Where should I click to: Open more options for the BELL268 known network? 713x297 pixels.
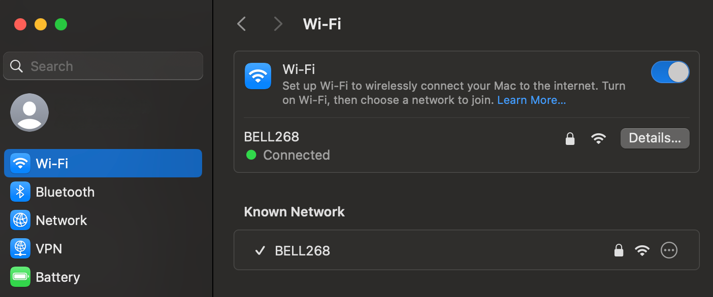(x=669, y=249)
